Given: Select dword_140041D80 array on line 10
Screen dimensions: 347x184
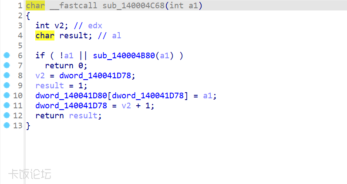Looking at the screenshot, I should (x=71, y=96).
